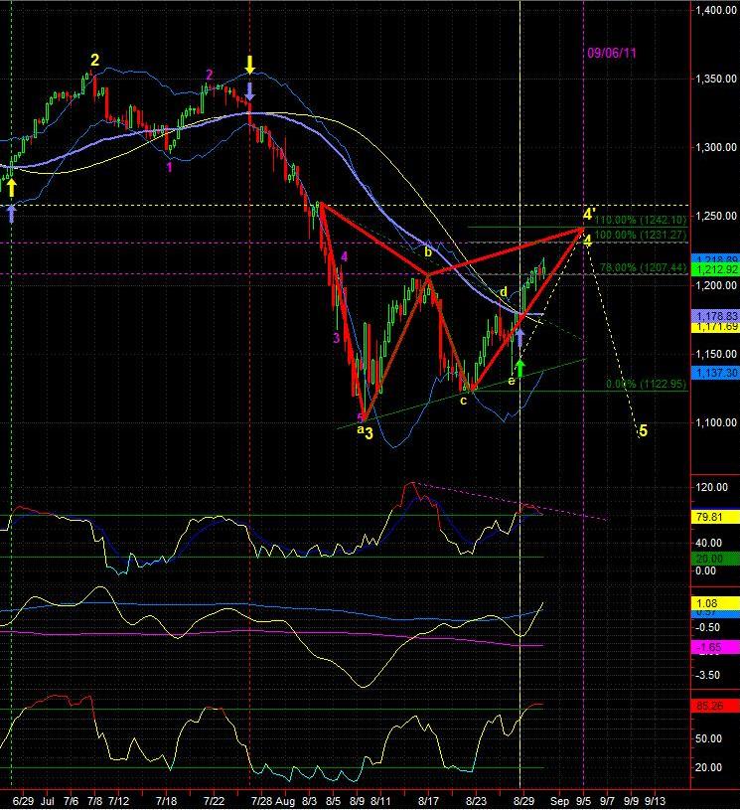
Task: Click the purple up arrow above wave e
Action: (518, 336)
